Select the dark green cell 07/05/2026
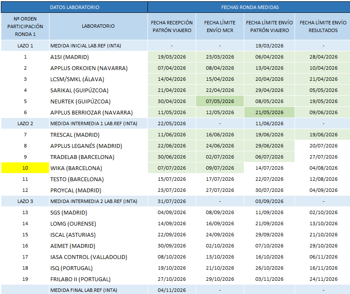The height and width of the screenshot is (294, 350). point(220,101)
